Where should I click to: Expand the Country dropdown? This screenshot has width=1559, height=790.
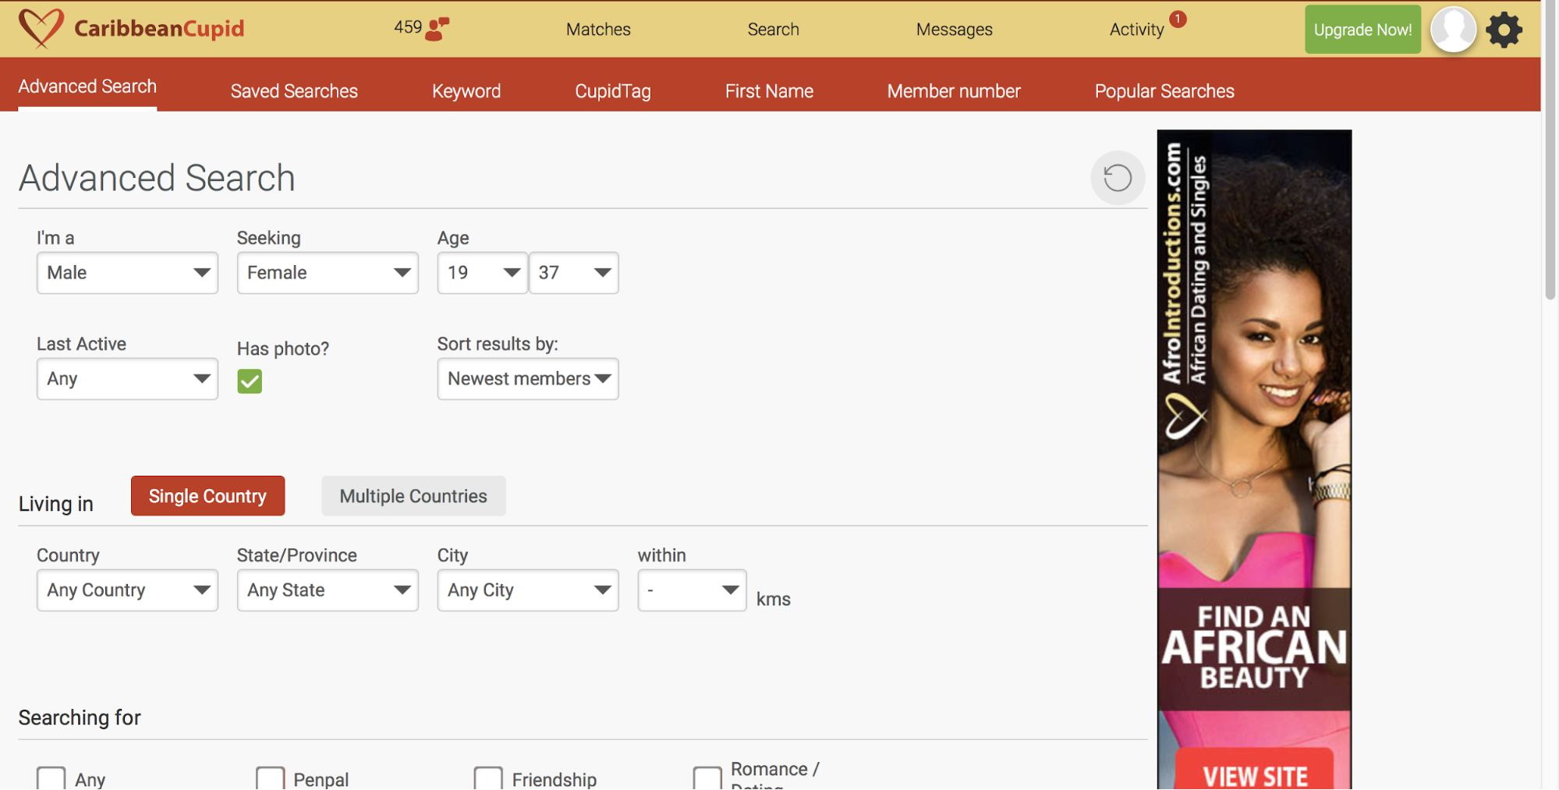click(x=127, y=590)
